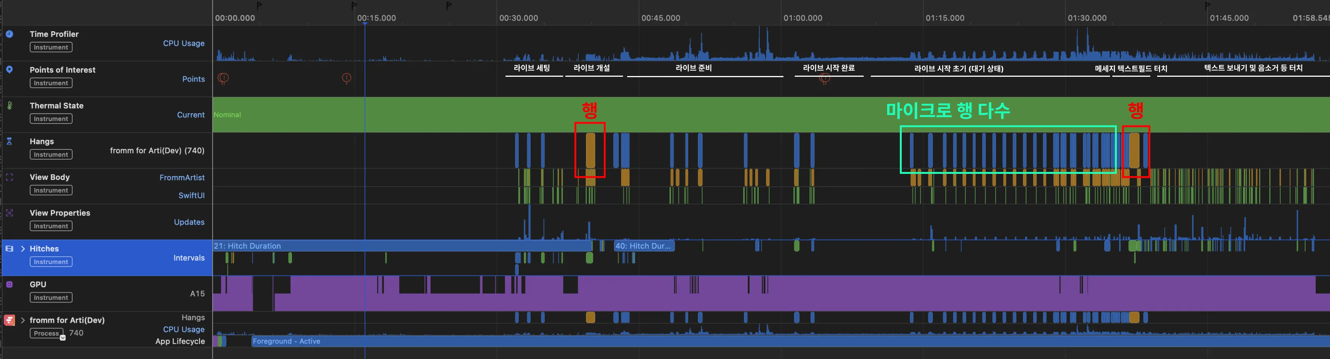
Task: Open the Process badge dropdown arrow
Action: (x=63, y=338)
